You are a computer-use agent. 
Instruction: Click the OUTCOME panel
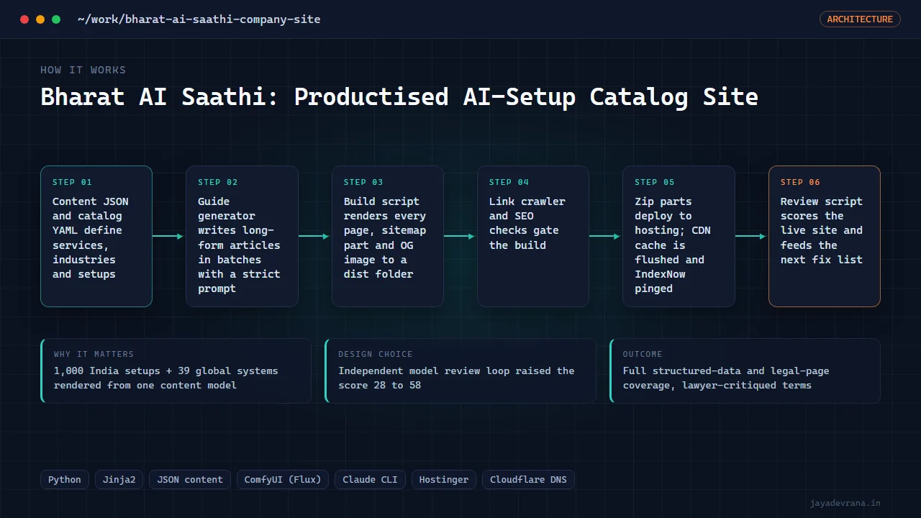click(x=745, y=371)
